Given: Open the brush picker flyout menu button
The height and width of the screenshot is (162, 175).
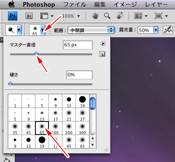Looking at the screenshot, I should tap(103, 44).
